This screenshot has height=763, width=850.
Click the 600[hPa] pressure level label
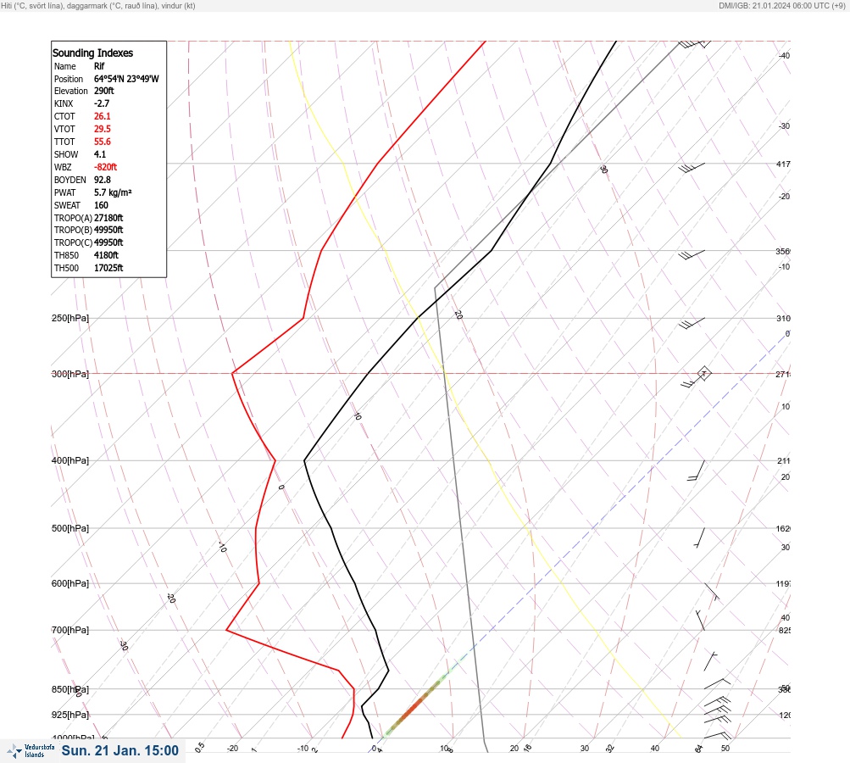pyautogui.click(x=70, y=584)
